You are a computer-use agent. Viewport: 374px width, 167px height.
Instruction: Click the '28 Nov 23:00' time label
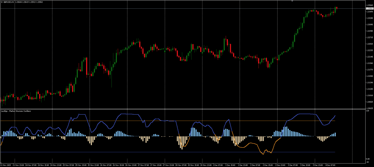(205, 165)
